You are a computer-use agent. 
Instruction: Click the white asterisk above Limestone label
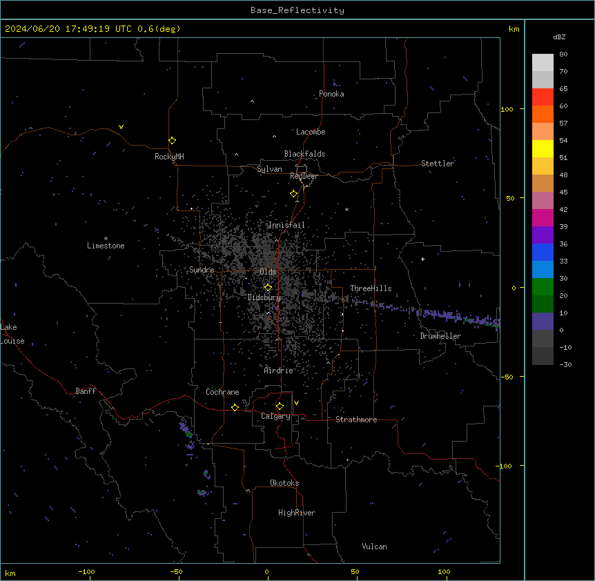click(x=106, y=239)
